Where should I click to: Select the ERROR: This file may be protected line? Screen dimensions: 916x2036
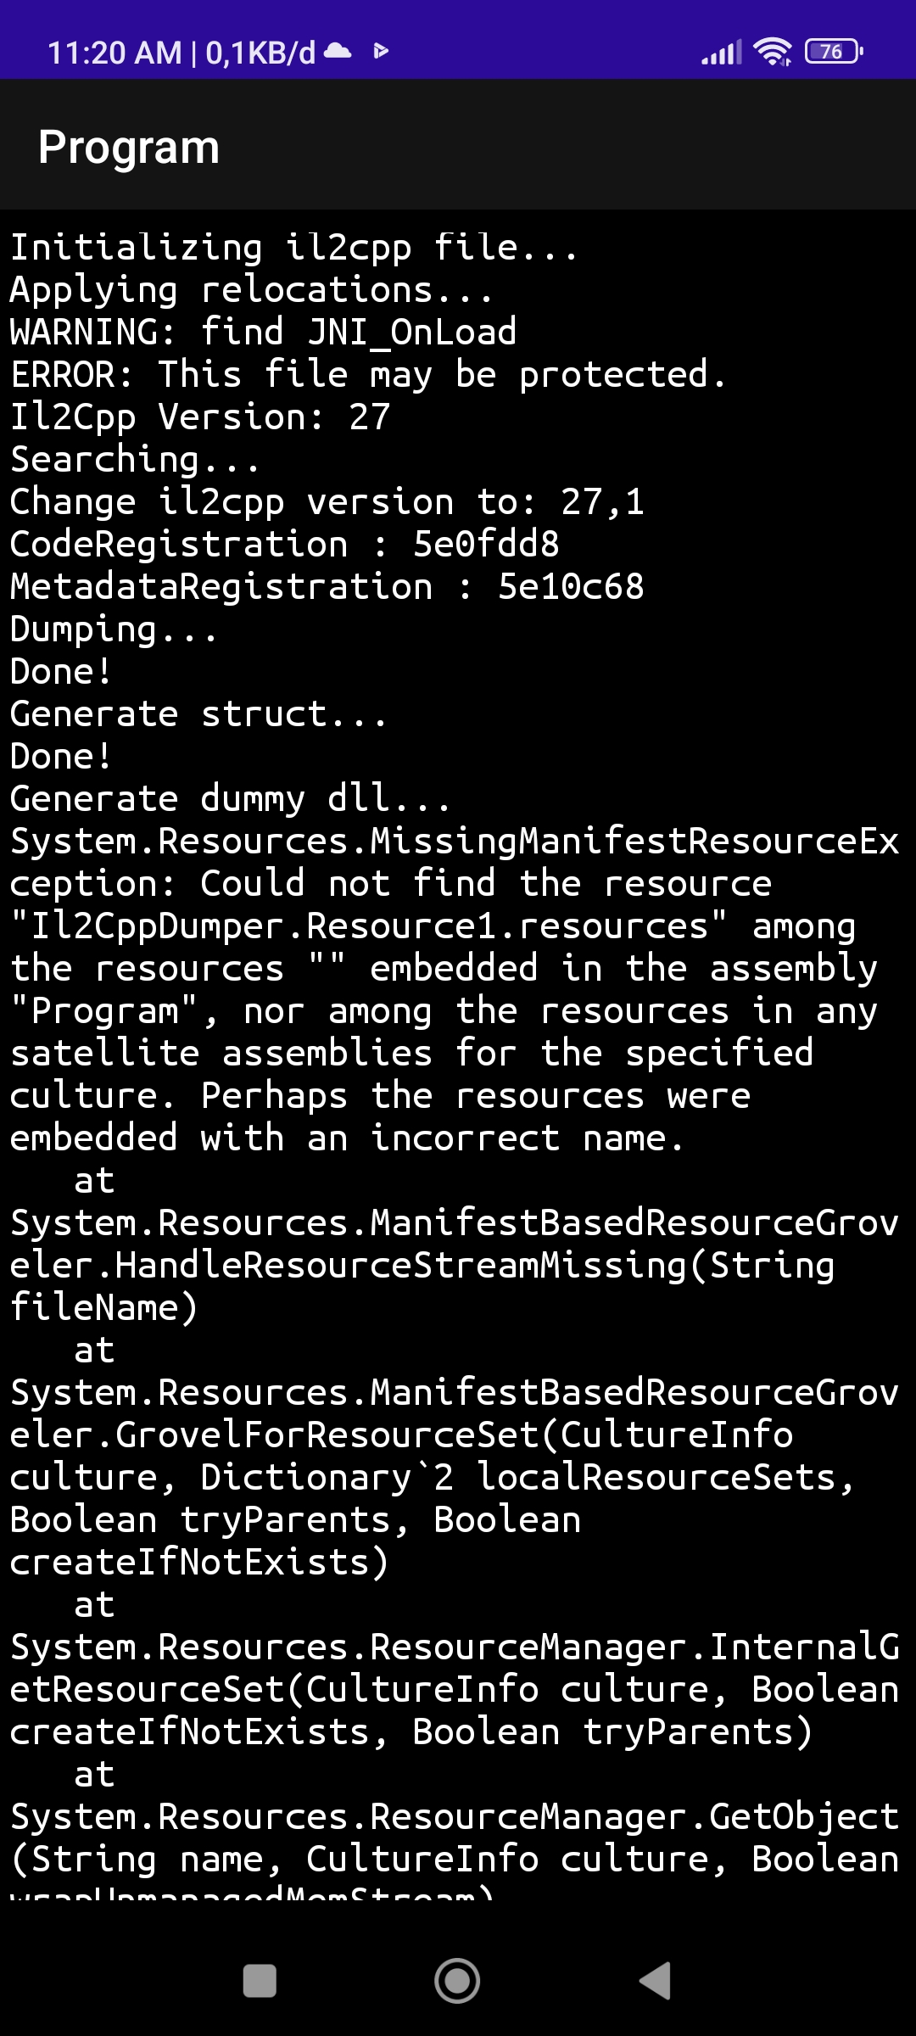pos(365,373)
